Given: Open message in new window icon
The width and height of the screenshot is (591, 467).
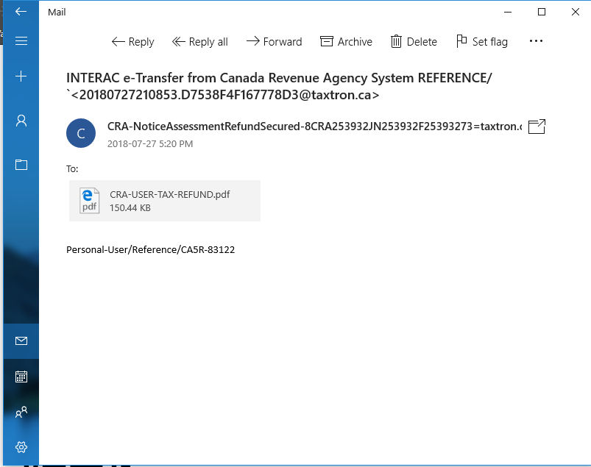Looking at the screenshot, I should [537, 126].
